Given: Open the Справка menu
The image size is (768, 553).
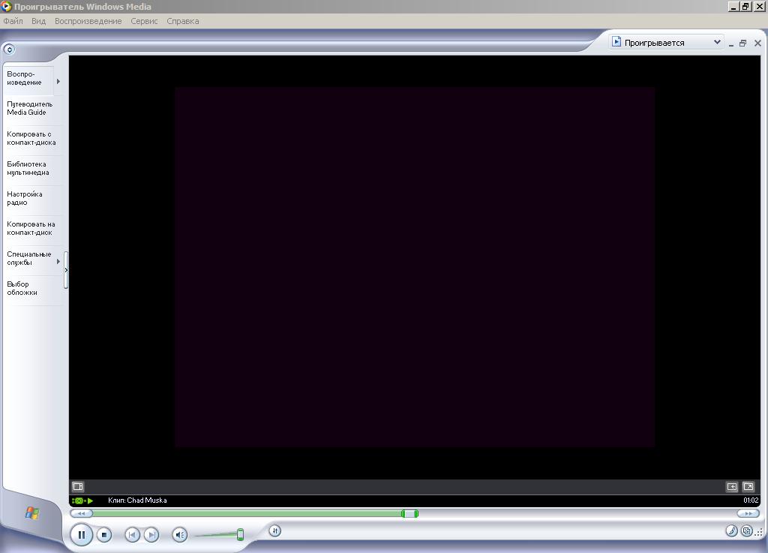Looking at the screenshot, I should (183, 21).
